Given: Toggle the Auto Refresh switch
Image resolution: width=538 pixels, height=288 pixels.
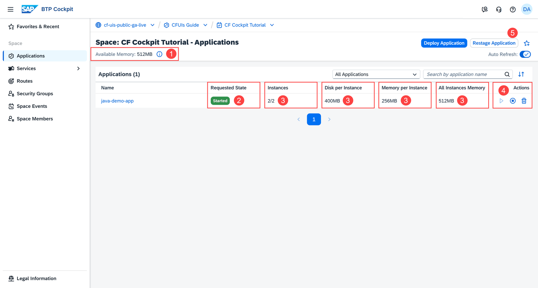Looking at the screenshot, I should point(525,54).
